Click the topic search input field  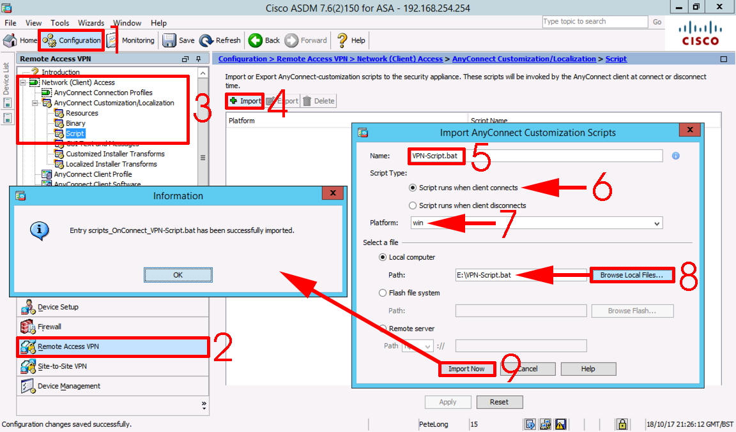point(595,22)
